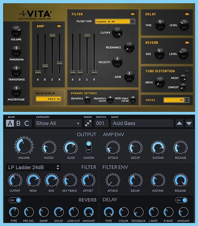Open the Filter Type dropdown arrow
This screenshot has height=226, width=198.
pos(133,22)
